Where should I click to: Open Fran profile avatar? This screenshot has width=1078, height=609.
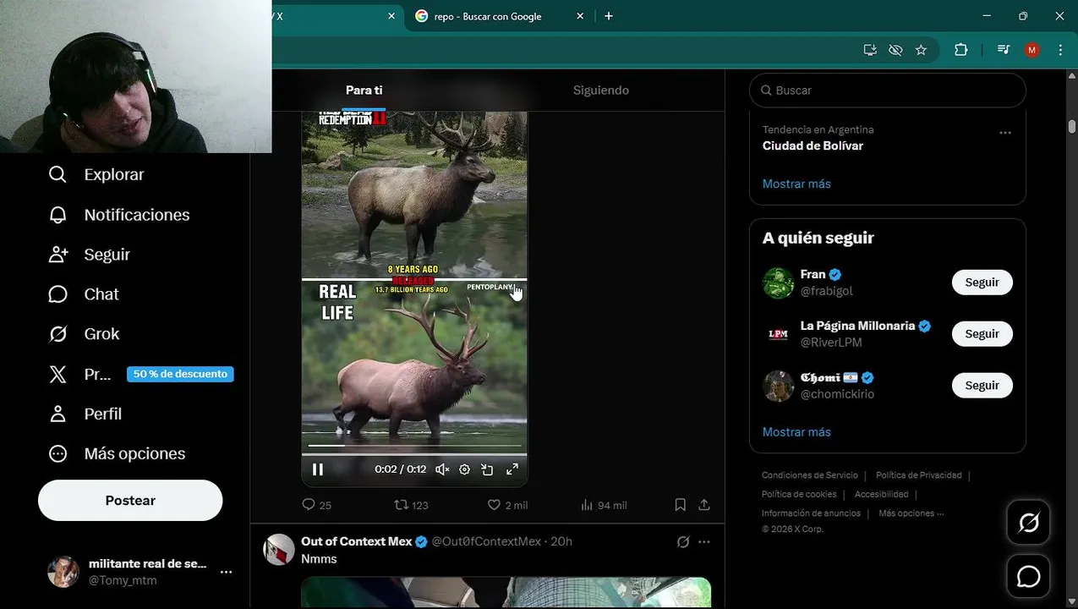(x=778, y=283)
